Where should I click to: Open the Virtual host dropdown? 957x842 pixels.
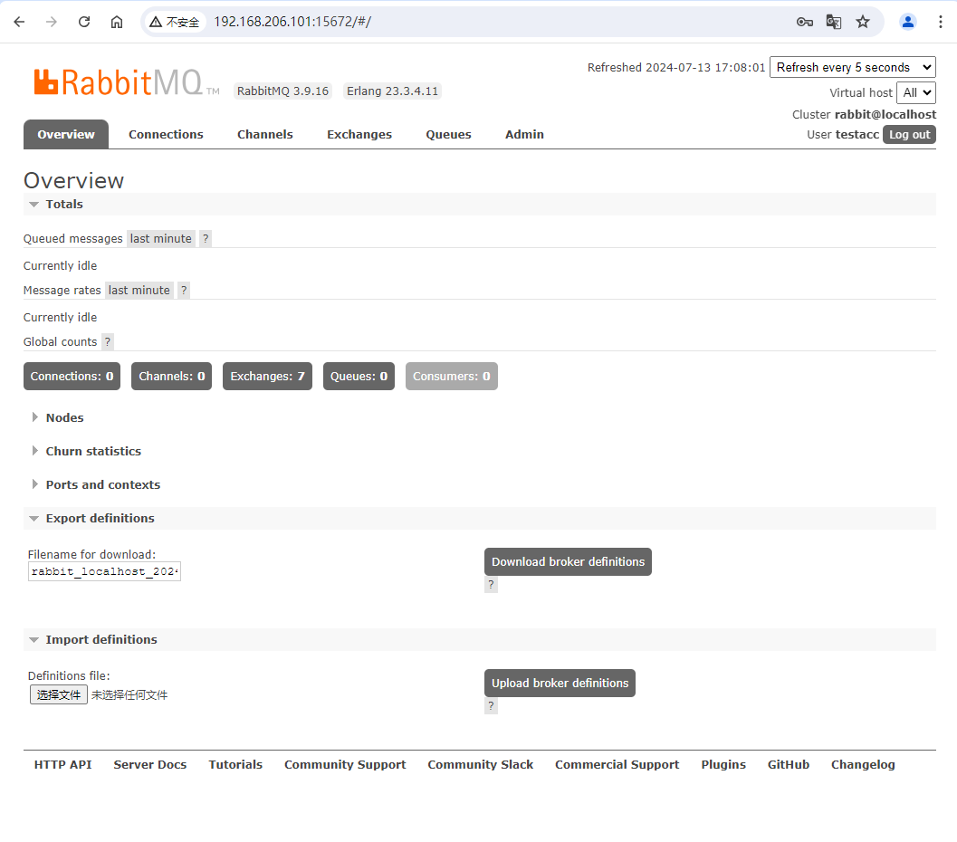pos(915,92)
